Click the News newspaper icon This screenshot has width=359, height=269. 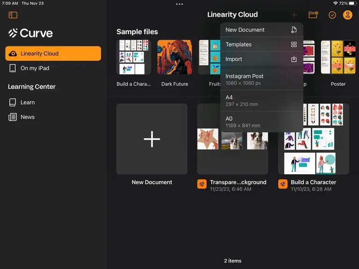tap(13, 117)
